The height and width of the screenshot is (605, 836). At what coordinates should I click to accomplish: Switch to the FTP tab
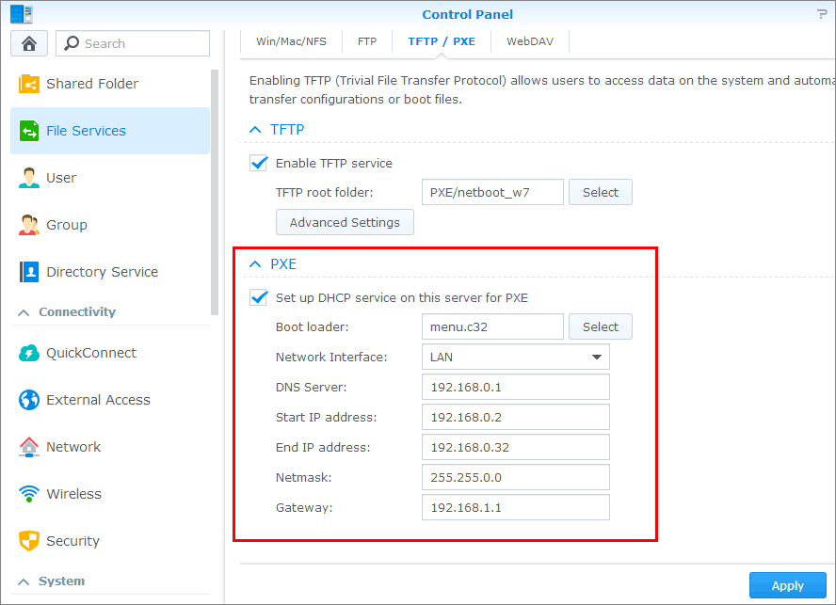[367, 41]
